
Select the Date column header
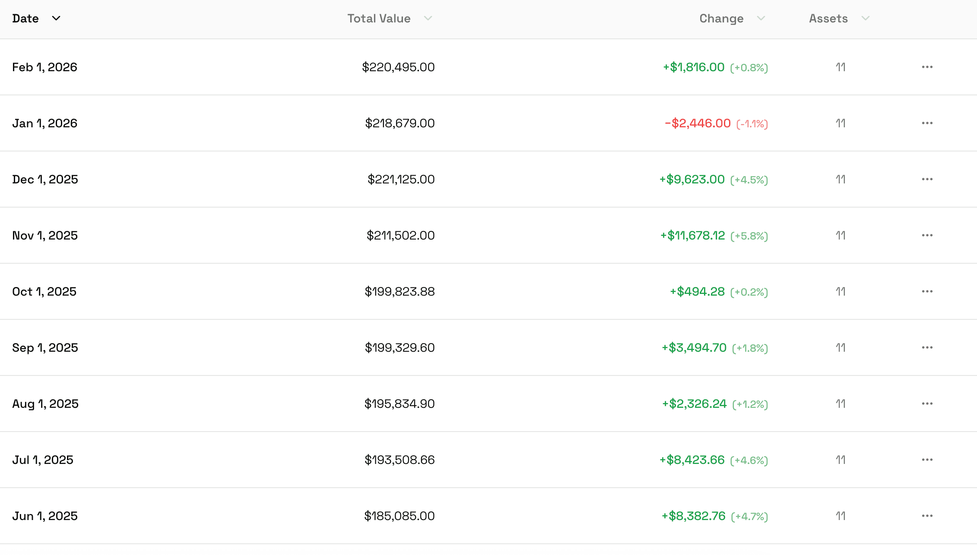click(x=25, y=18)
